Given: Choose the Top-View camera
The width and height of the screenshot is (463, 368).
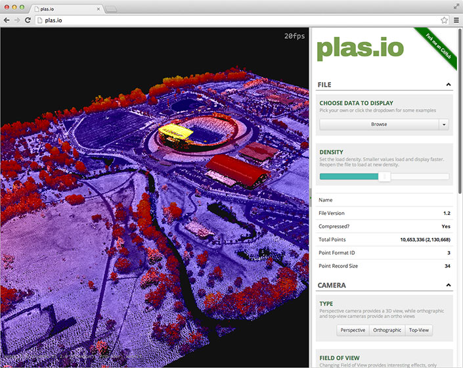Looking at the screenshot, I should pyautogui.click(x=418, y=330).
